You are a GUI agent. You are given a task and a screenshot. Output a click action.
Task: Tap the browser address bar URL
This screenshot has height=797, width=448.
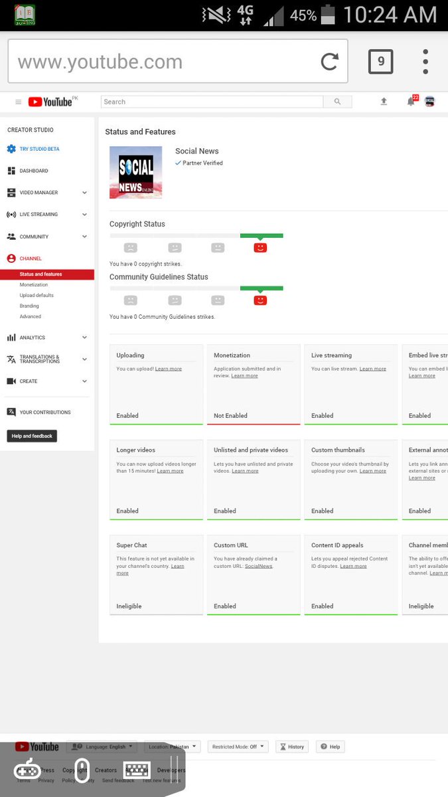100,62
